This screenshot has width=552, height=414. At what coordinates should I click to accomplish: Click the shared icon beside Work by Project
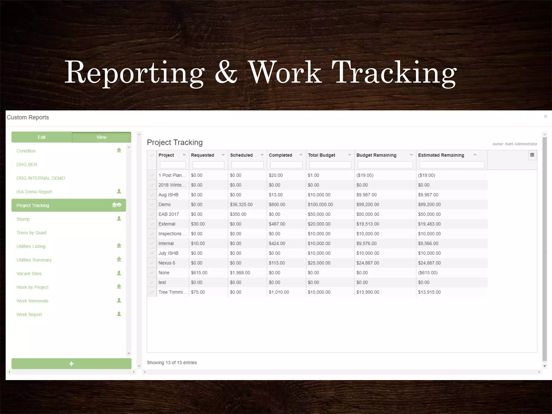119,287
